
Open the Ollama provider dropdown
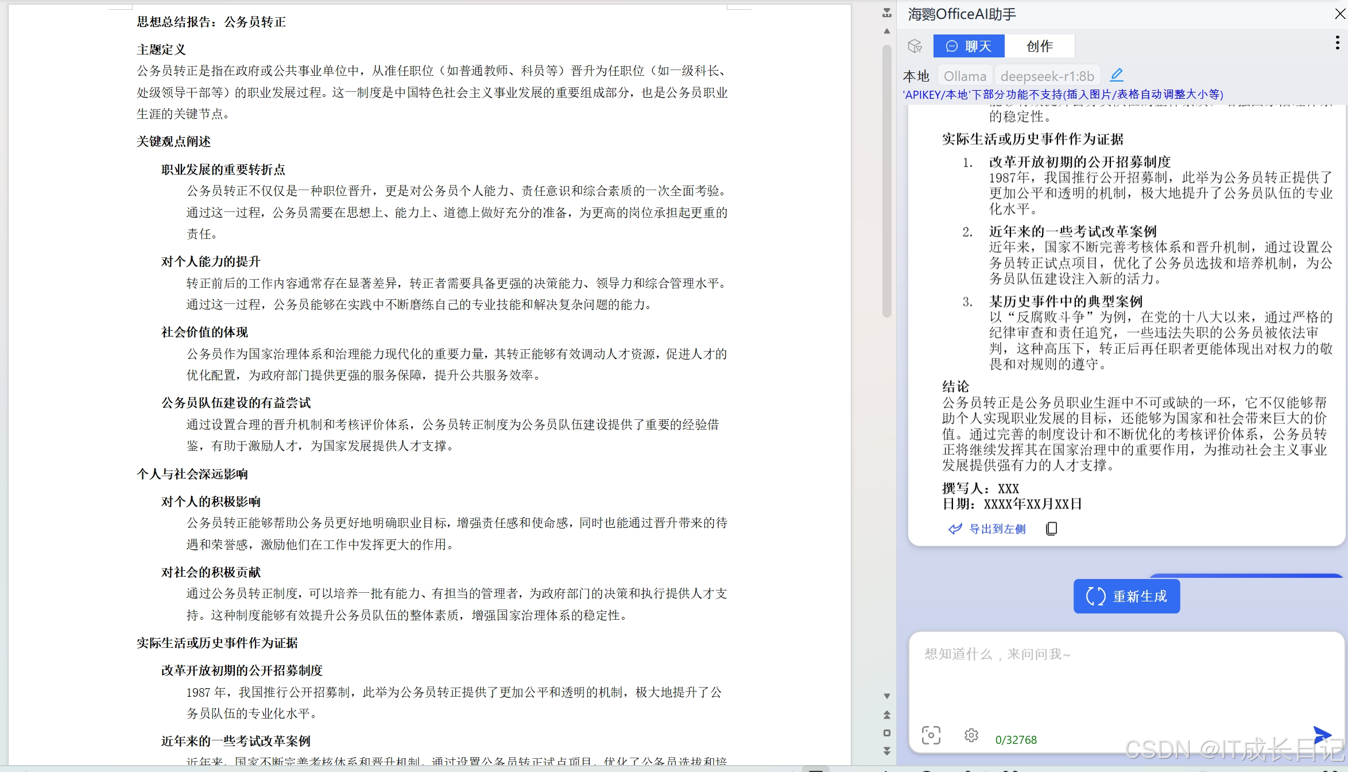(x=964, y=76)
